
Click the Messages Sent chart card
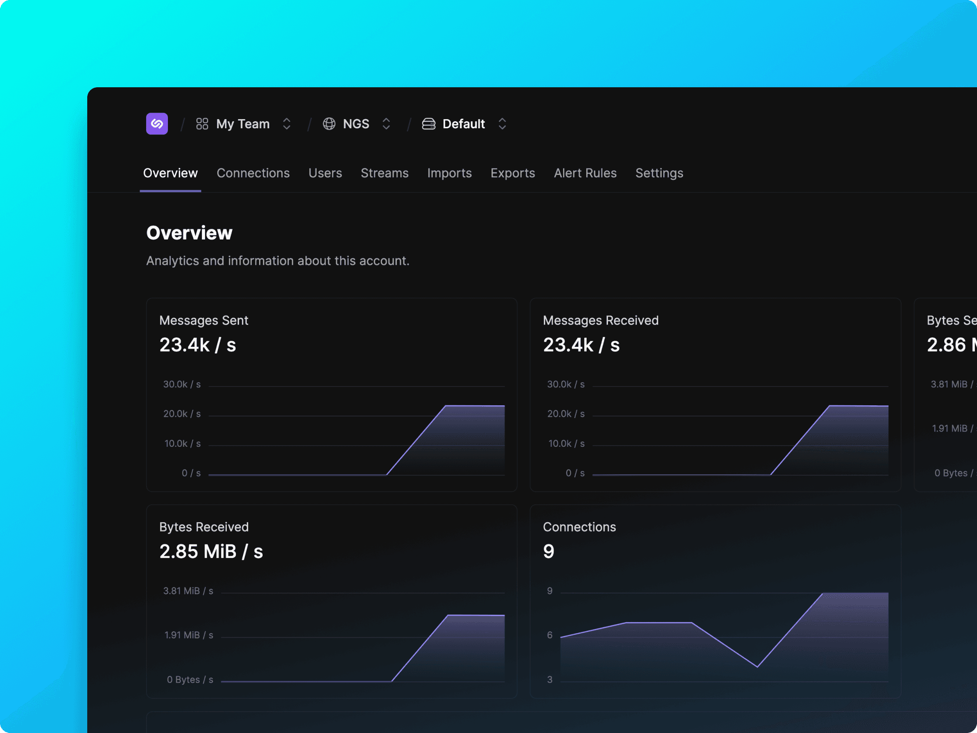(x=332, y=394)
